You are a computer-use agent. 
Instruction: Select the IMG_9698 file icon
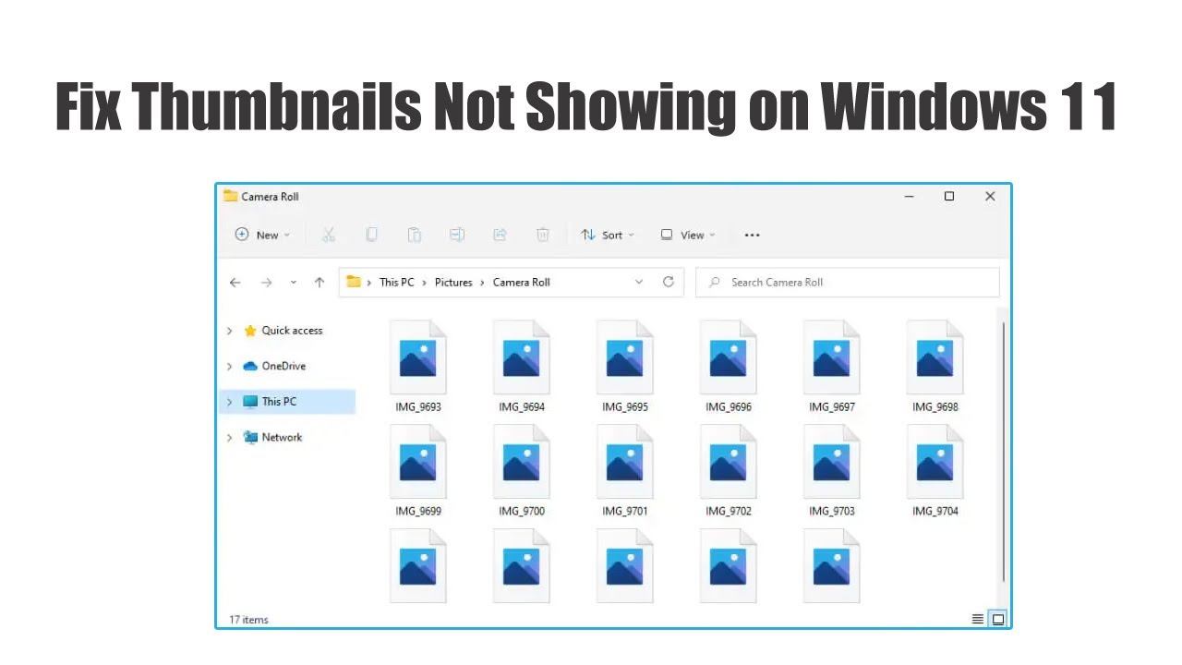pyautogui.click(x=935, y=357)
